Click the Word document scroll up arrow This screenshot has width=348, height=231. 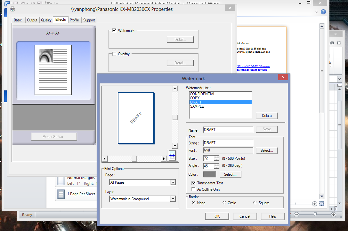[322, 26]
